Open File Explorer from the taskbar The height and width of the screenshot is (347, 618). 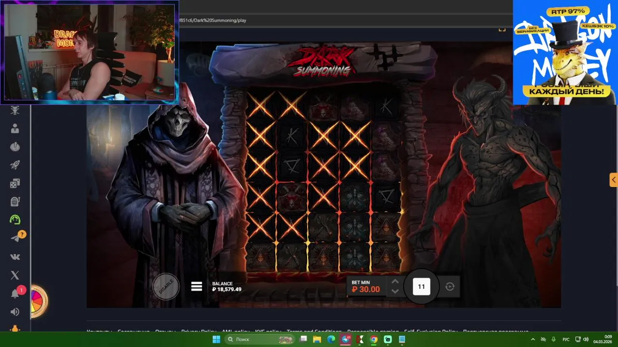point(317,339)
